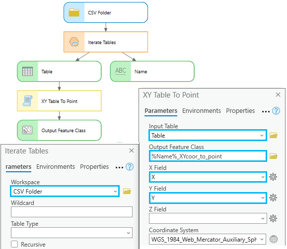This screenshot has height=249, width=287.
Task: Click the Output Feature Class feature icon
Action: pyautogui.click(x=27, y=130)
